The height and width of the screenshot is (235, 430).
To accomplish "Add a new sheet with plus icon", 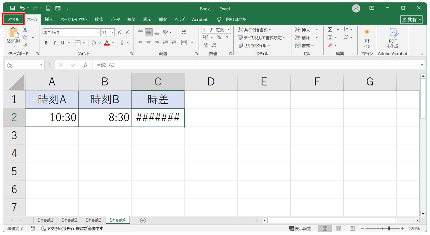I will click(143, 220).
